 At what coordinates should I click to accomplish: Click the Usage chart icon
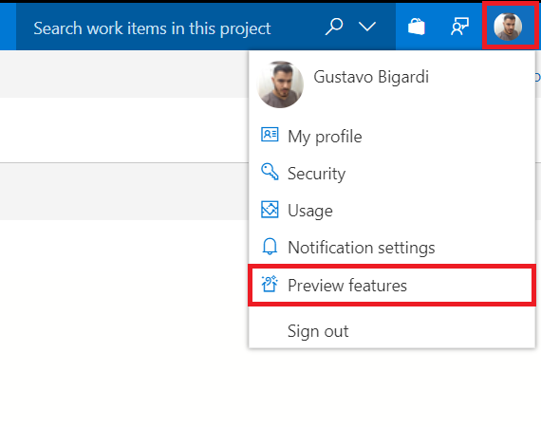(x=270, y=210)
